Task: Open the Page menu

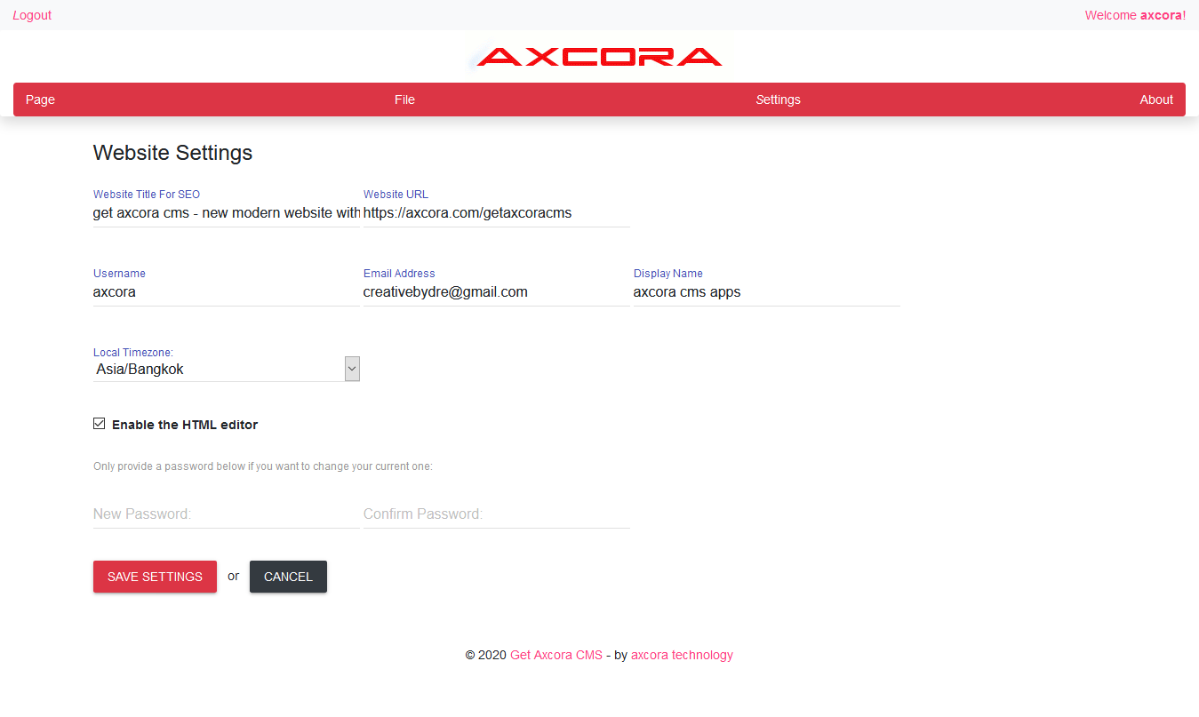Action: 40,100
